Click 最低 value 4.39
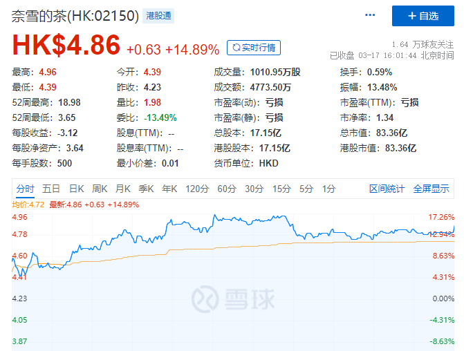This screenshot has height=351, width=464. coord(48,87)
